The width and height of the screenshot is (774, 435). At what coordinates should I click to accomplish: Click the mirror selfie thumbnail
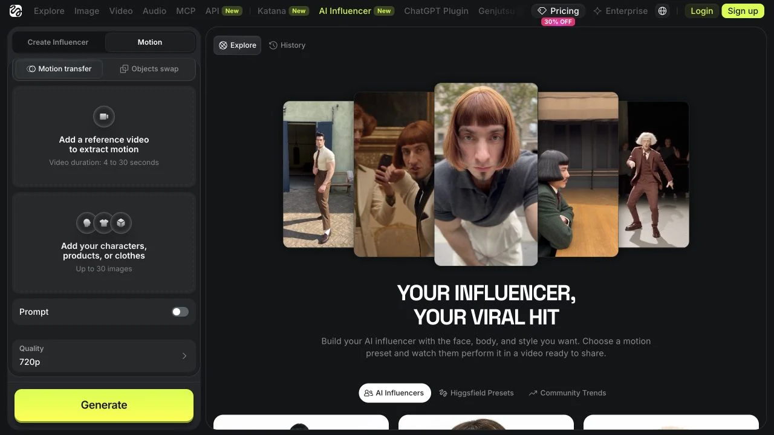[394, 174]
